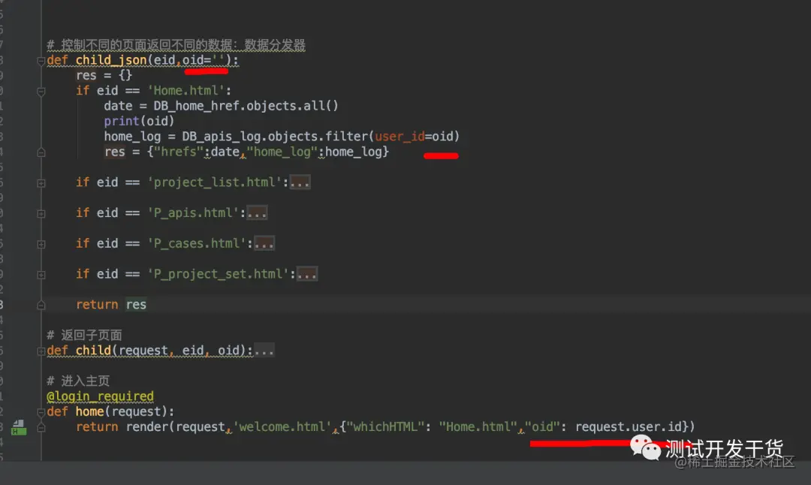Image resolution: width=811 pixels, height=485 pixels.
Task: Click the print(oid) statement
Action: 139,122
